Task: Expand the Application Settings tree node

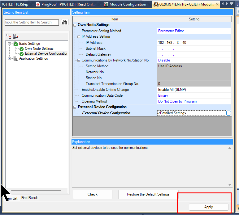Action: [10, 59]
